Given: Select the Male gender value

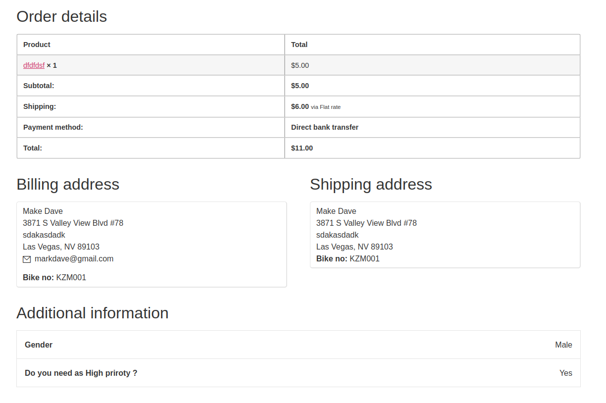Looking at the screenshot, I should point(563,345).
